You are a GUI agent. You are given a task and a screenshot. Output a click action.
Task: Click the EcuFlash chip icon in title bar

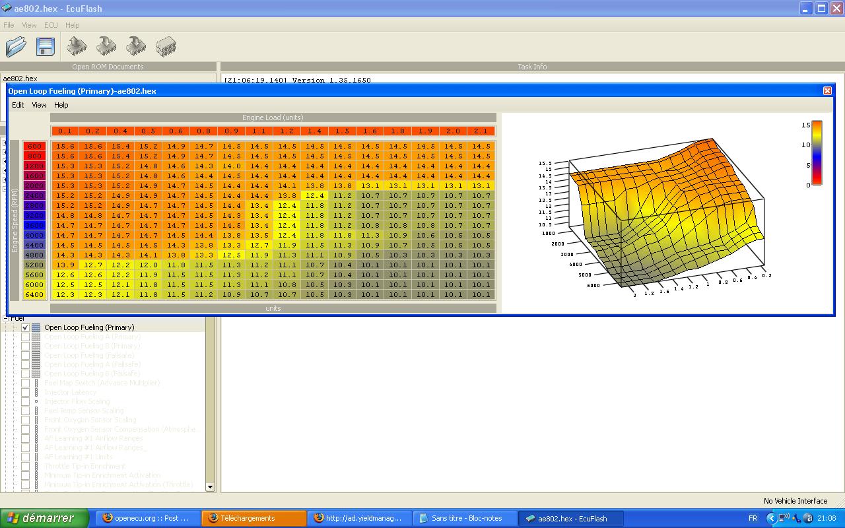[x=7, y=9]
